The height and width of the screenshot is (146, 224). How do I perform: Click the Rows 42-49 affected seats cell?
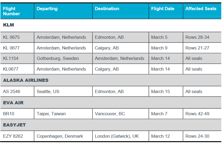point(202,114)
